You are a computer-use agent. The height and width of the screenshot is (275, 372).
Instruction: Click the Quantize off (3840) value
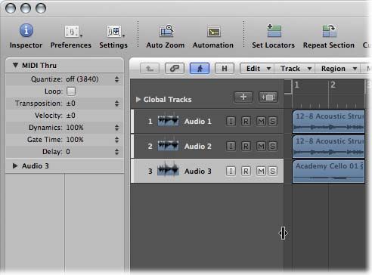coord(82,79)
